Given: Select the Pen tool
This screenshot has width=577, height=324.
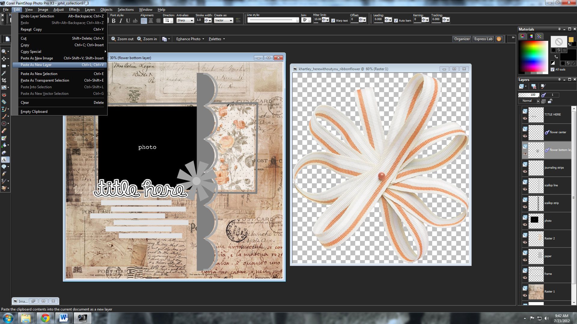Looking at the screenshot, I should [x=4, y=174].
